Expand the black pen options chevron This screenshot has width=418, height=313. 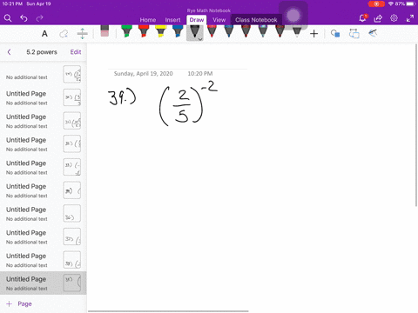200,39
